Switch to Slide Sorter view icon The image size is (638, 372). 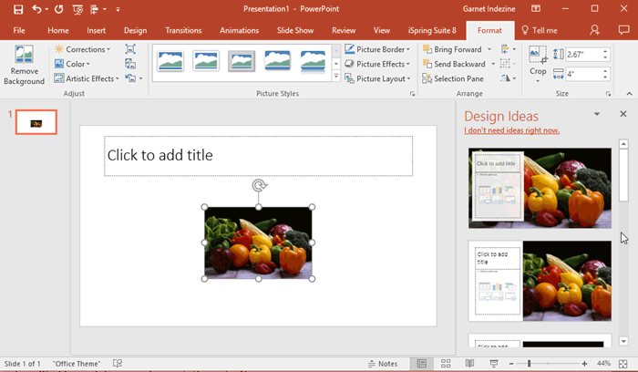point(444,364)
